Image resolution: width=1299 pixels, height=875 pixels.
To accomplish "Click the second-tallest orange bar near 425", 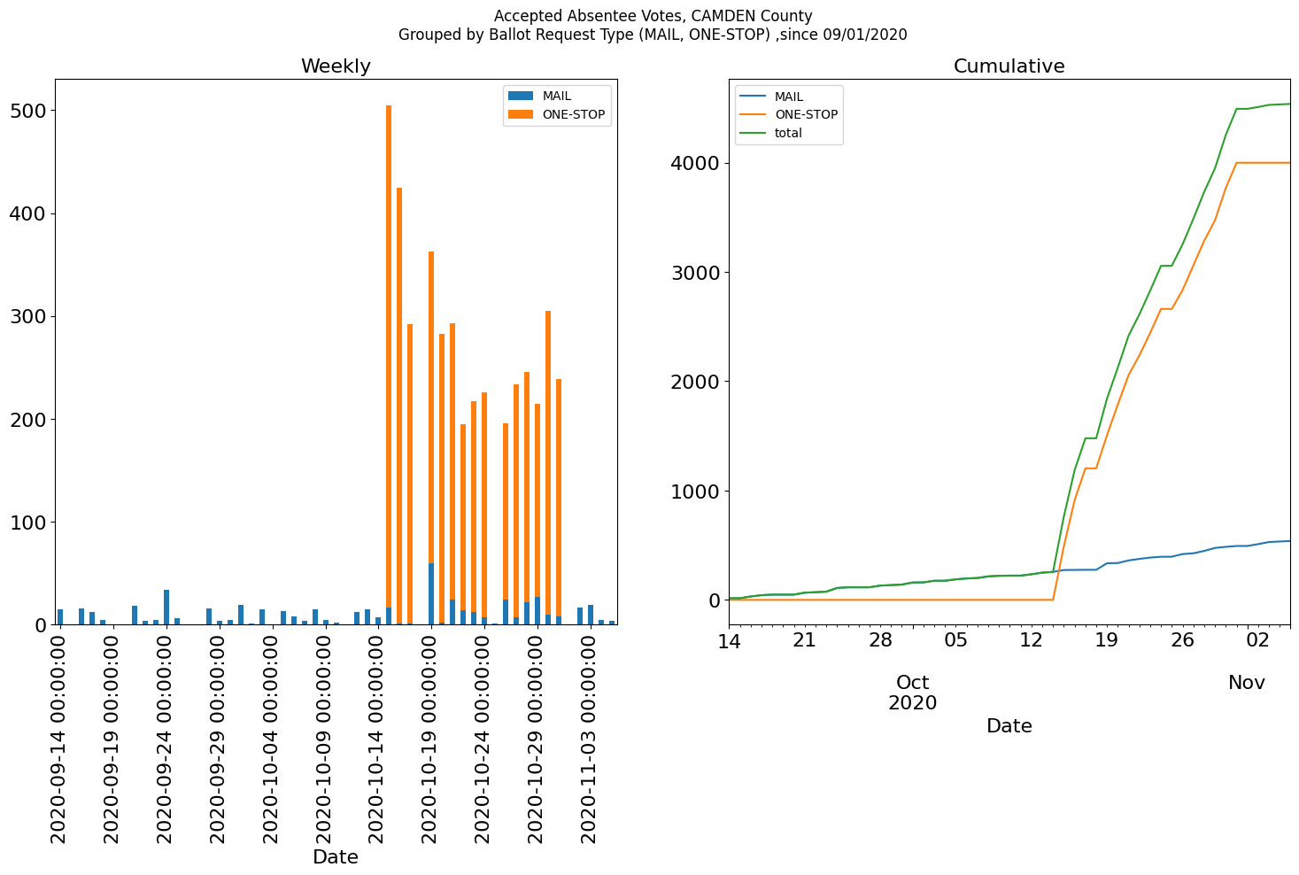I will coord(399,406).
